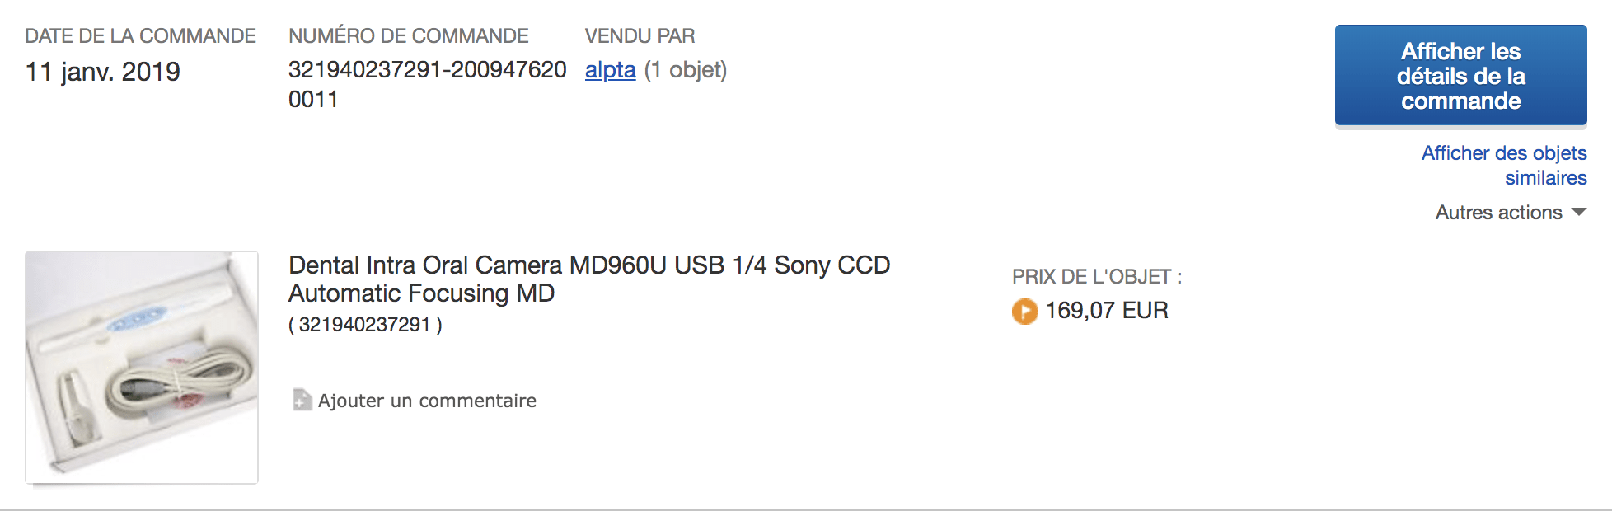Click the order date 11 janv. 2019
Screen dimensions: 1612x516
103,72
